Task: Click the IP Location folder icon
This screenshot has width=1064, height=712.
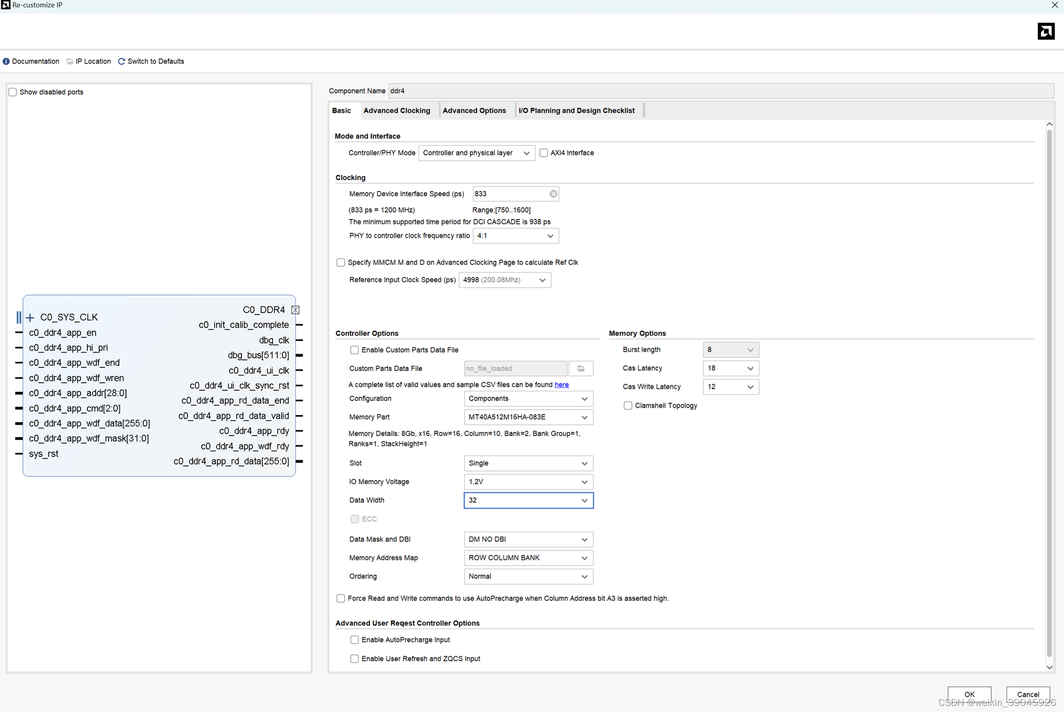Action: point(70,61)
